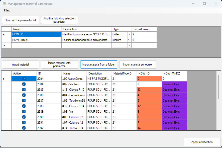Click the Type column header
The image size is (222, 148).
click(x=122, y=29)
